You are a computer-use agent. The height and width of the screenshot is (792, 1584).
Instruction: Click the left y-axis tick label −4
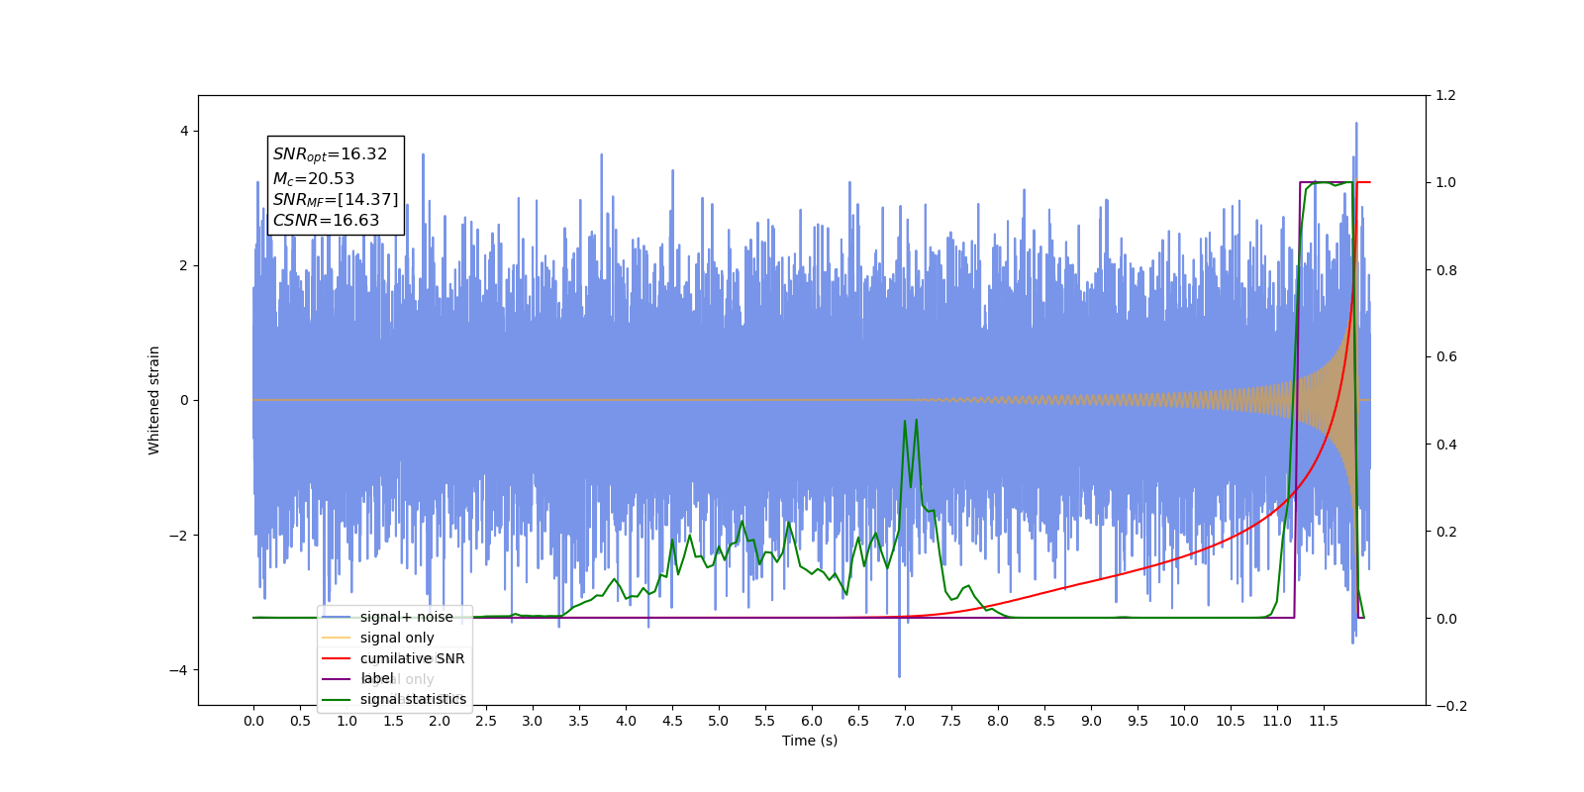pyautogui.click(x=178, y=670)
